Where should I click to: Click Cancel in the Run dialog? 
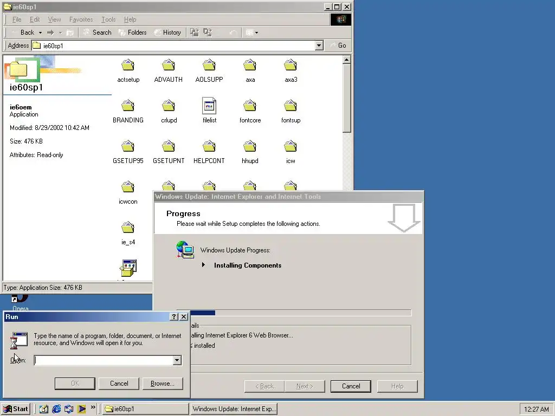point(119,383)
